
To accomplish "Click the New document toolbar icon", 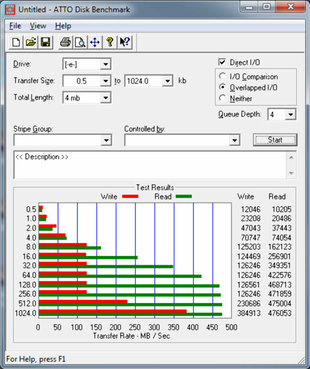I will coord(16,42).
